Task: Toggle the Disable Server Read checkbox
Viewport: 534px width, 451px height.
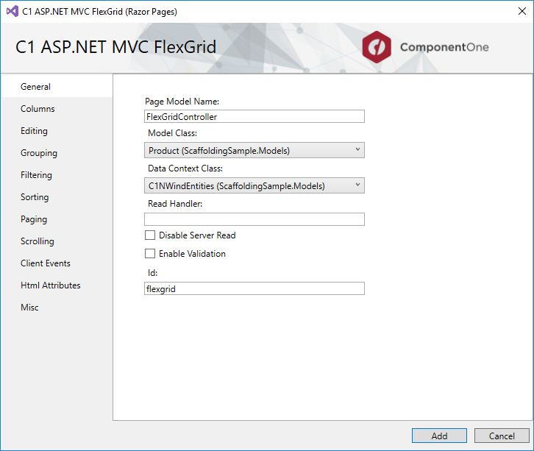Action: tap(150, 235)
